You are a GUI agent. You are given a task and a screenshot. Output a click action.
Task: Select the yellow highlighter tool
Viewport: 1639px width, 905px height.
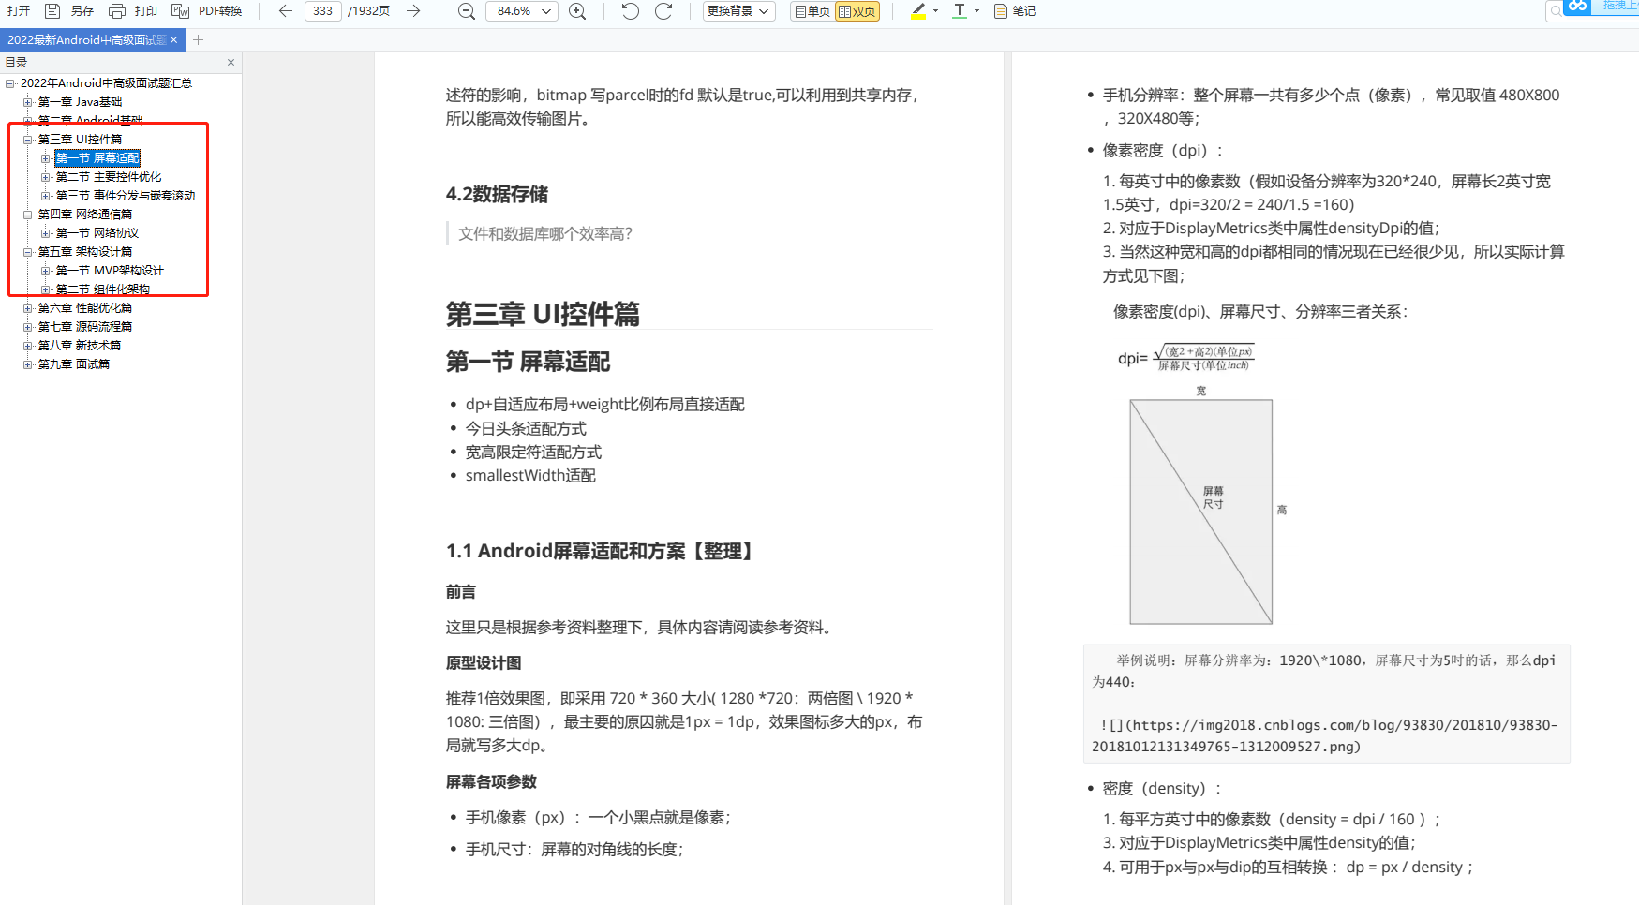(x=918, y=11)
